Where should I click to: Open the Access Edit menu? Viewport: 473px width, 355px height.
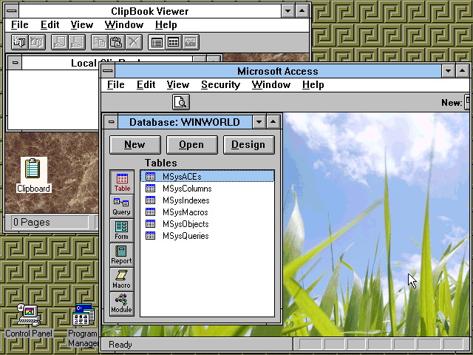point(146,85)
